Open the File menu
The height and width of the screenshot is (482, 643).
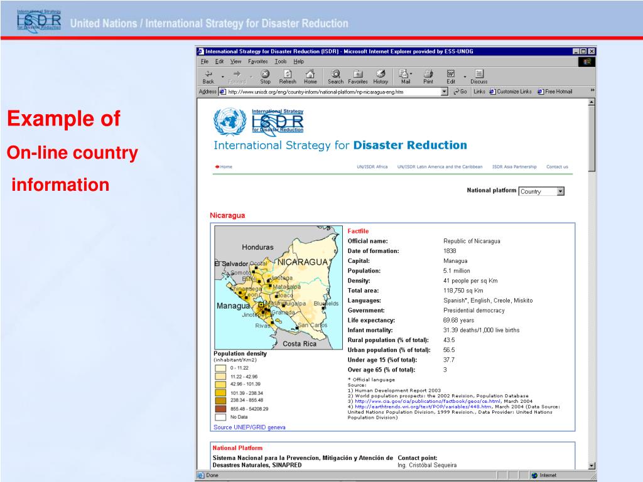click(x=204, y=62)
